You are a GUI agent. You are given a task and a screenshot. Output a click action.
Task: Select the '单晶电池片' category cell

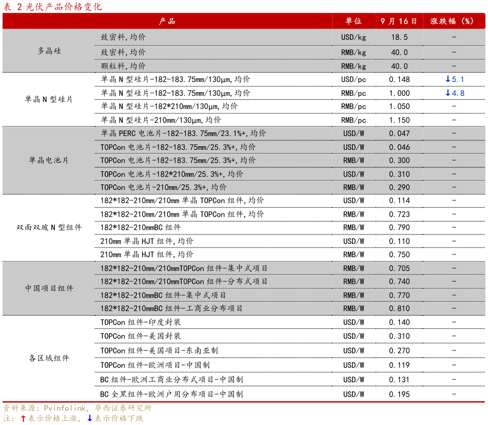coord(48,160)
